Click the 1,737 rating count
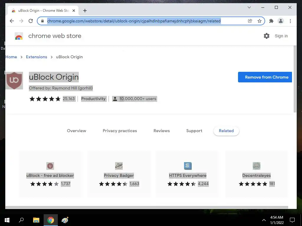The height and width of the screenshot is (226, 302). [66, 184]
